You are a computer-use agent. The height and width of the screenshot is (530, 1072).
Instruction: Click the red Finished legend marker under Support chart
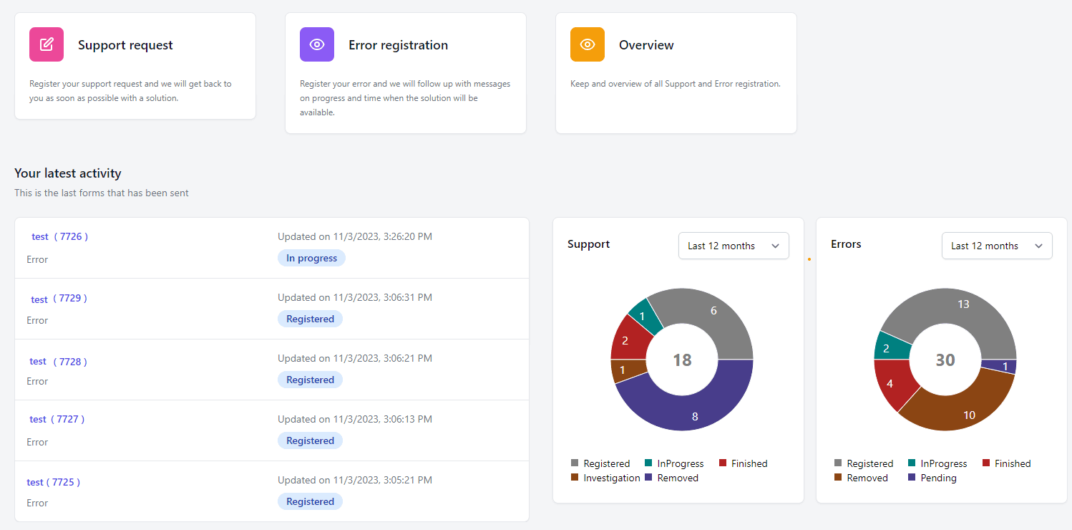[722, 463]
